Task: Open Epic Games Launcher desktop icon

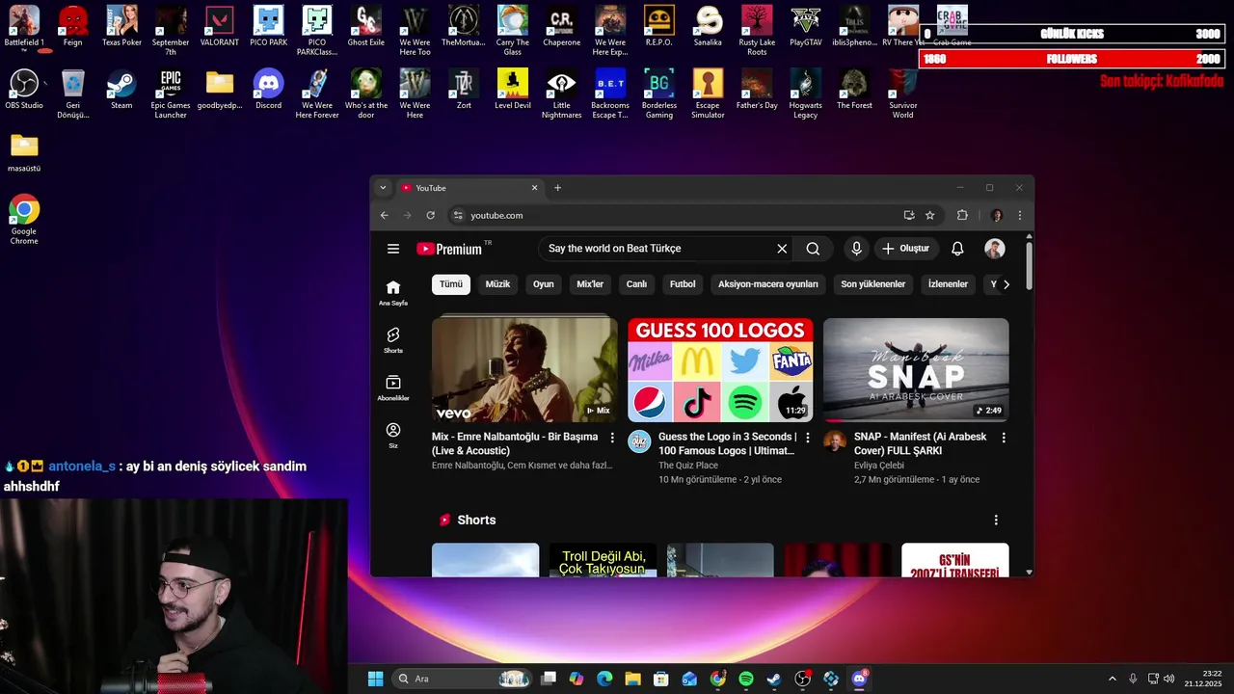Action: click(x=171, y=93)
